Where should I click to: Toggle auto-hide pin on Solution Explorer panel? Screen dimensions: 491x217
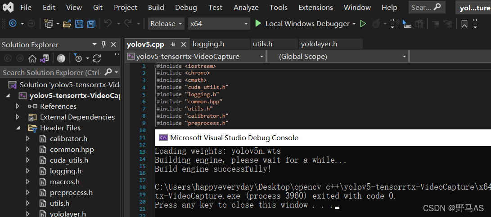coord(104,44)
